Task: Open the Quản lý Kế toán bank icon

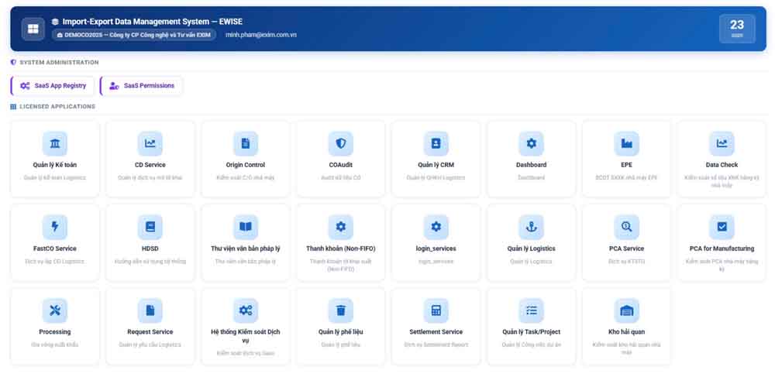Action: point(55,144)
